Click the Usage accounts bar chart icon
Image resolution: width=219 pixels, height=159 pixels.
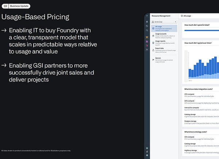click(153, 36)
